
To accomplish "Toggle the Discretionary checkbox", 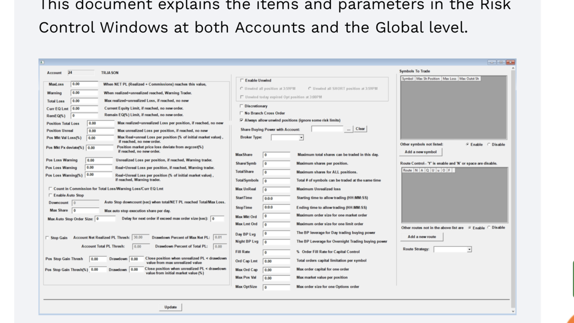I will click(242, 106).
